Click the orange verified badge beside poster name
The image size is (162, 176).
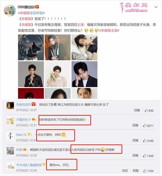[x=37, y=7]
